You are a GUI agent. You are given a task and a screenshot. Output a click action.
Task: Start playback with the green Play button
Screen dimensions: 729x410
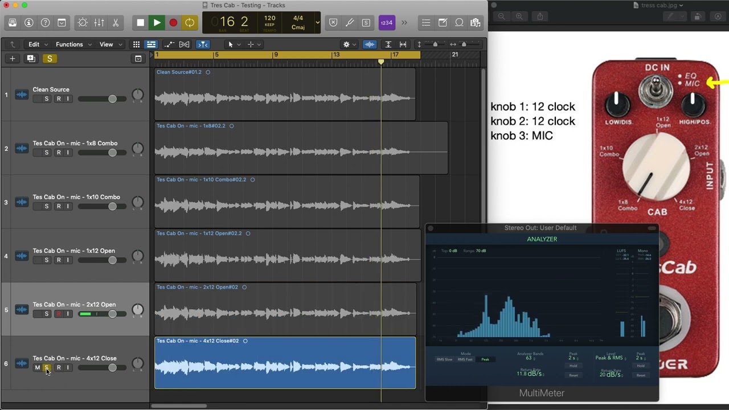point(157,23)
